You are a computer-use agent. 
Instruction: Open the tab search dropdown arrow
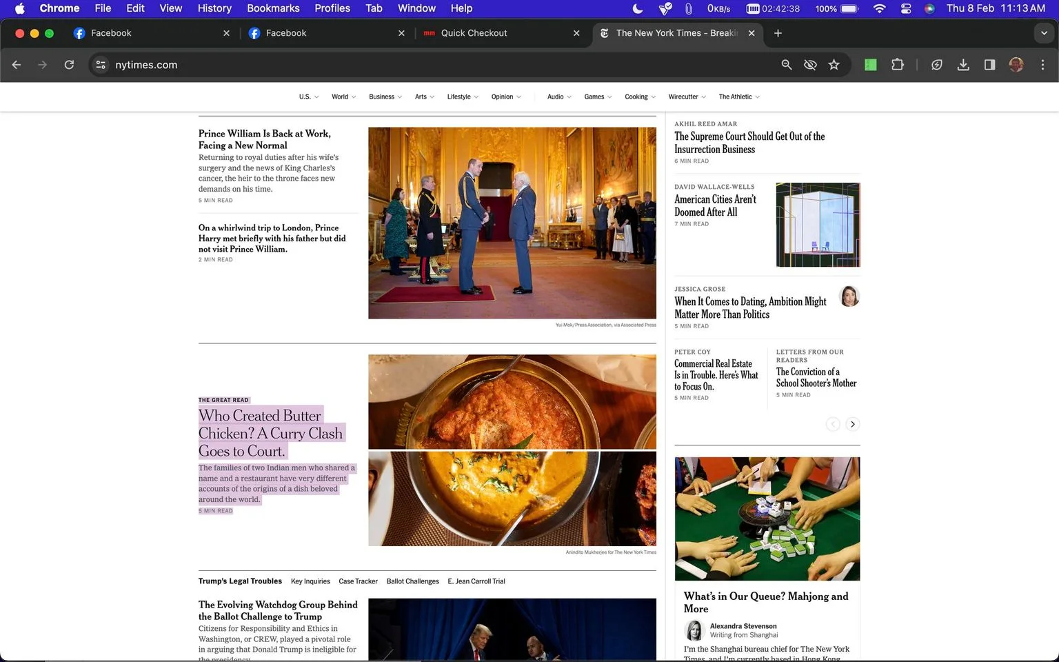[x=1044, y=33]
